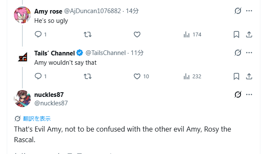View analytics showing 174 views
The image size is (265, 154).
tap(192, 35)
